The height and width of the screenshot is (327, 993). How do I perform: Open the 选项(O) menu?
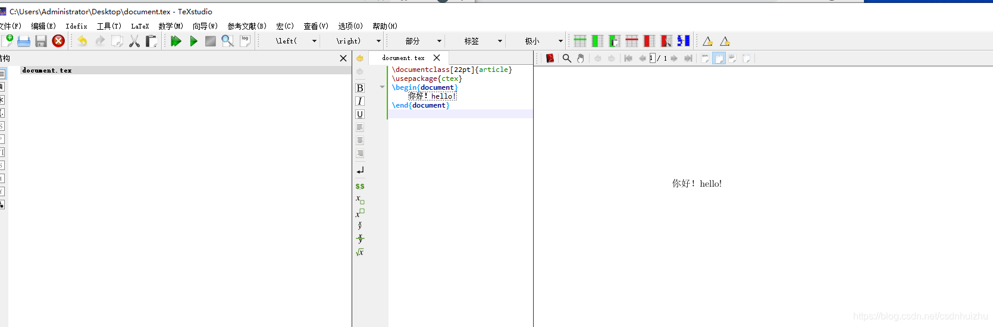tap(350, 26)
